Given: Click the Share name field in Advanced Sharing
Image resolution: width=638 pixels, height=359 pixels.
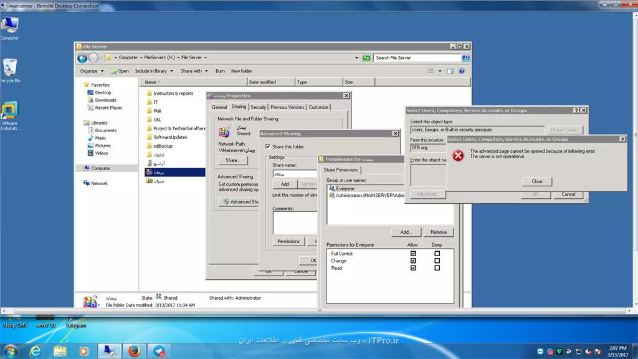Looking at the screenshot, I should [x=295, y=174].
